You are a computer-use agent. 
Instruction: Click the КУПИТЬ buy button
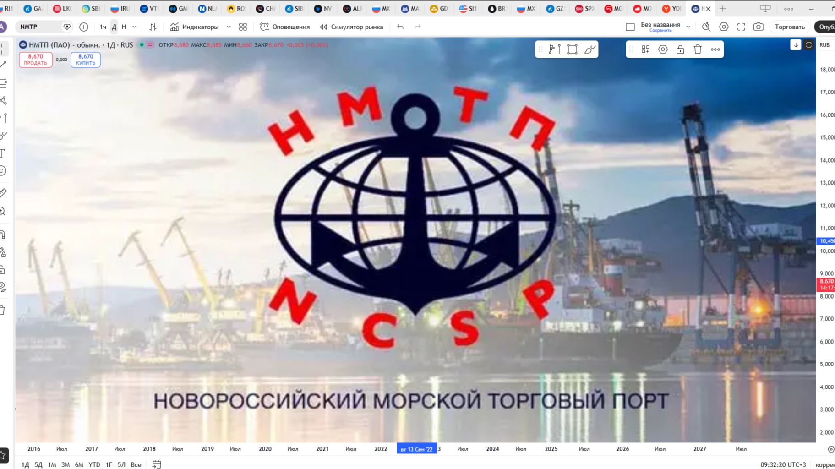(x=86, y=60)
